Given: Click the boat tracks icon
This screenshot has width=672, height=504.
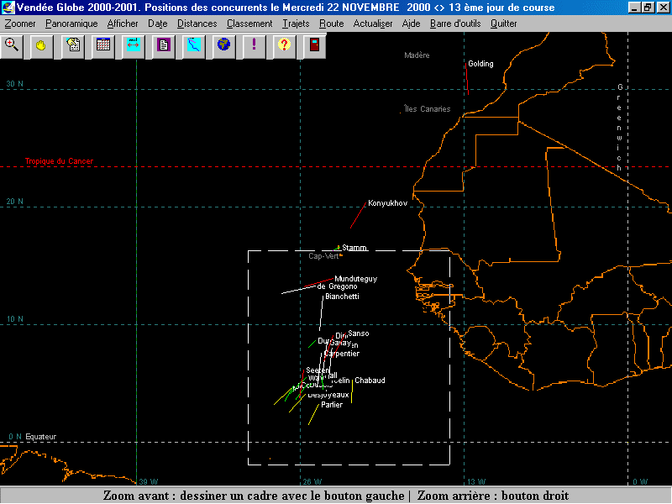Looking at the screenshot, I should click(x=194, y=45).
